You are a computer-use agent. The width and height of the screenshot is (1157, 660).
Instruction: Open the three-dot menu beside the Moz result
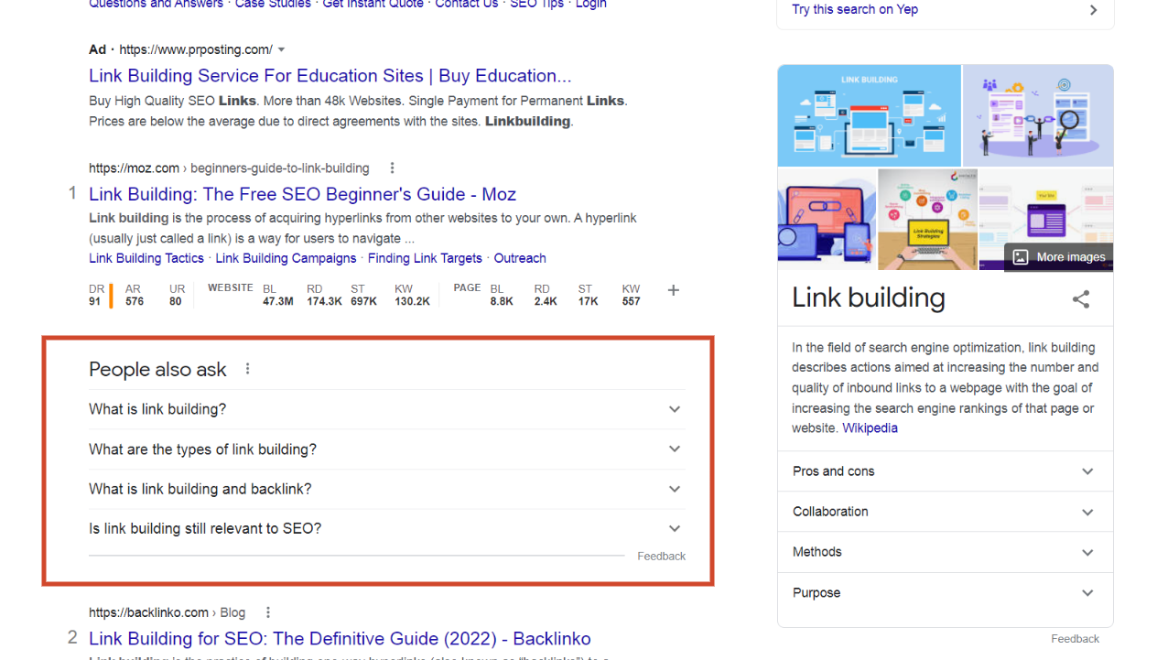click(392, 168)
